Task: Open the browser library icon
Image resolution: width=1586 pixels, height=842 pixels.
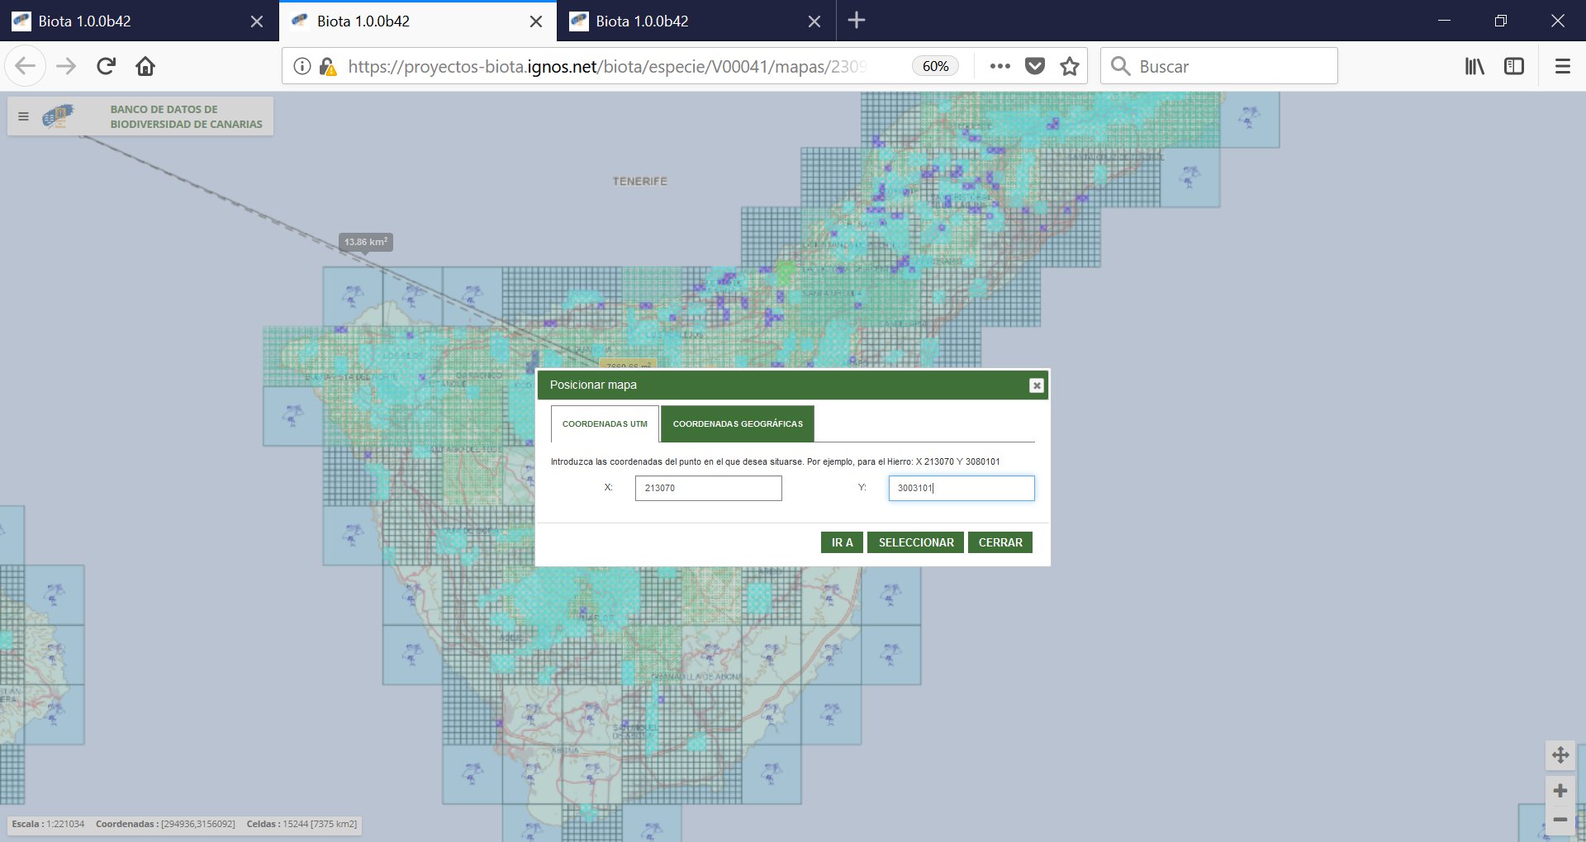Action: coord(1474,66)
